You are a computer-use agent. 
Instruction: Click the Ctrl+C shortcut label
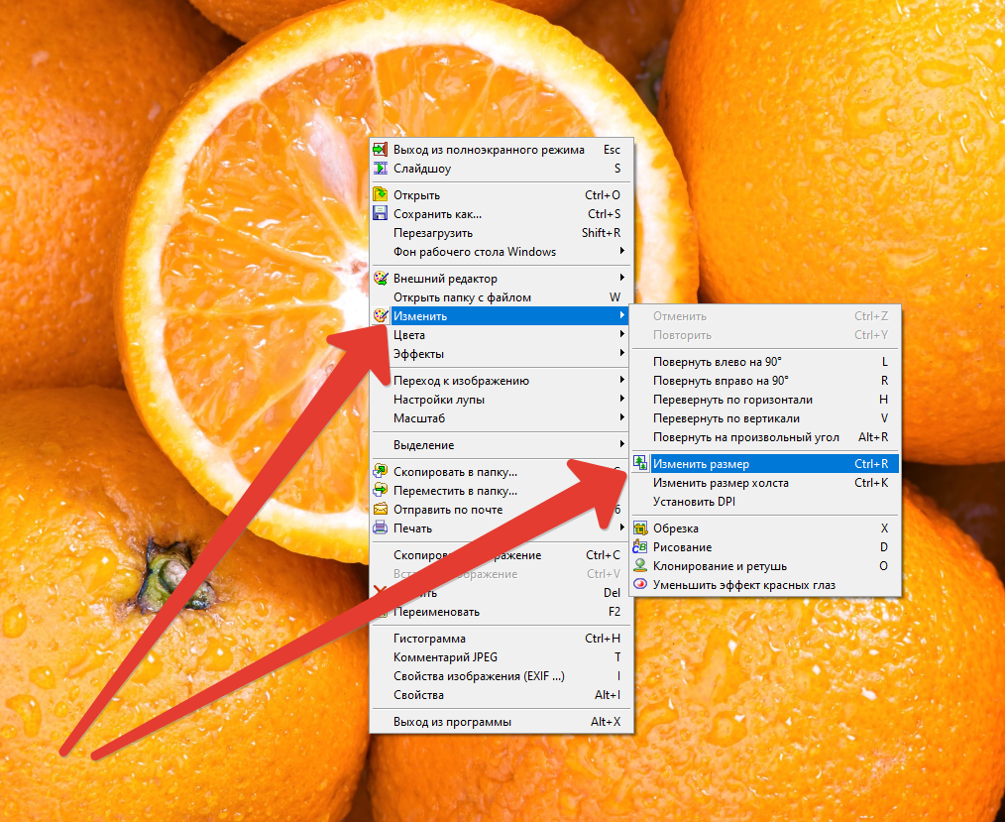tap(603, 554)
